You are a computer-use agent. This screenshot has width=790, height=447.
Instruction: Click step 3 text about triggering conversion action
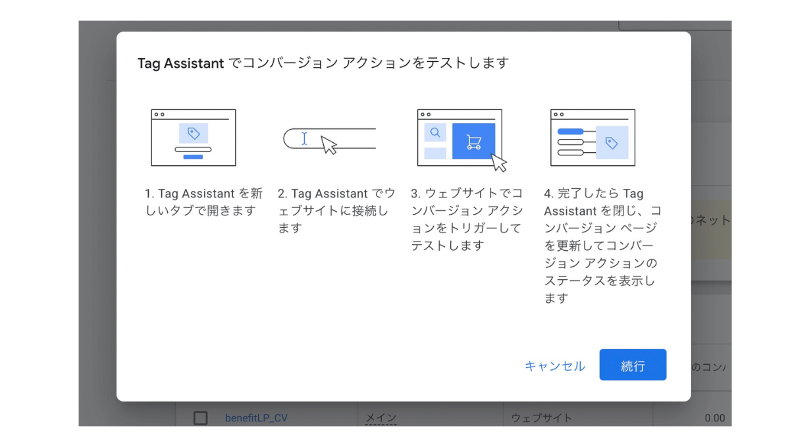click(x=467, y=219)
